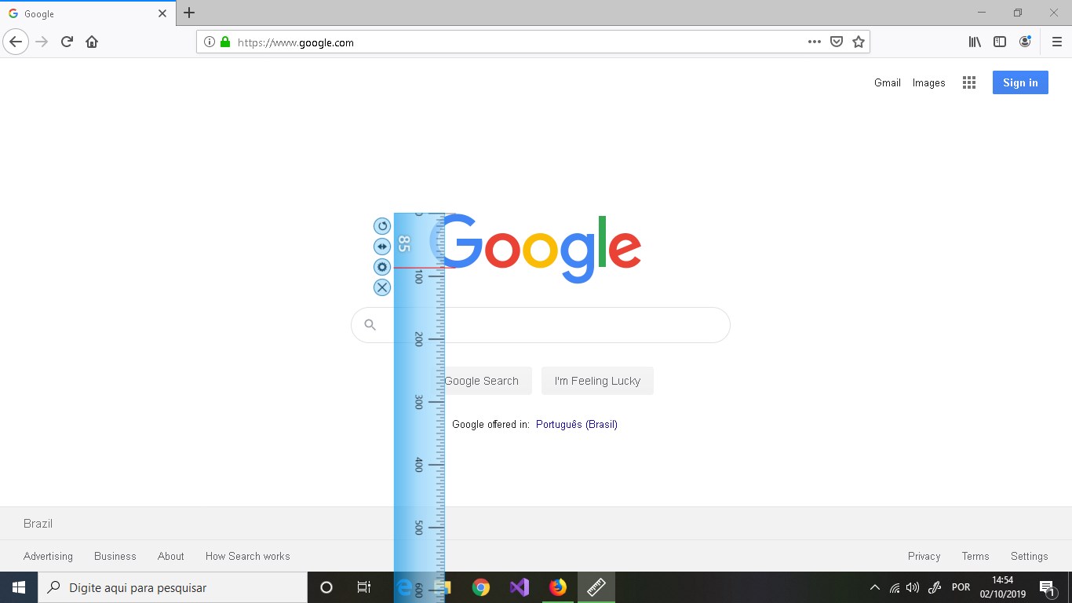Go back to the previous page
Image resolution: width=1072 pixels, height=603 pixels.
tap(16, 42)
